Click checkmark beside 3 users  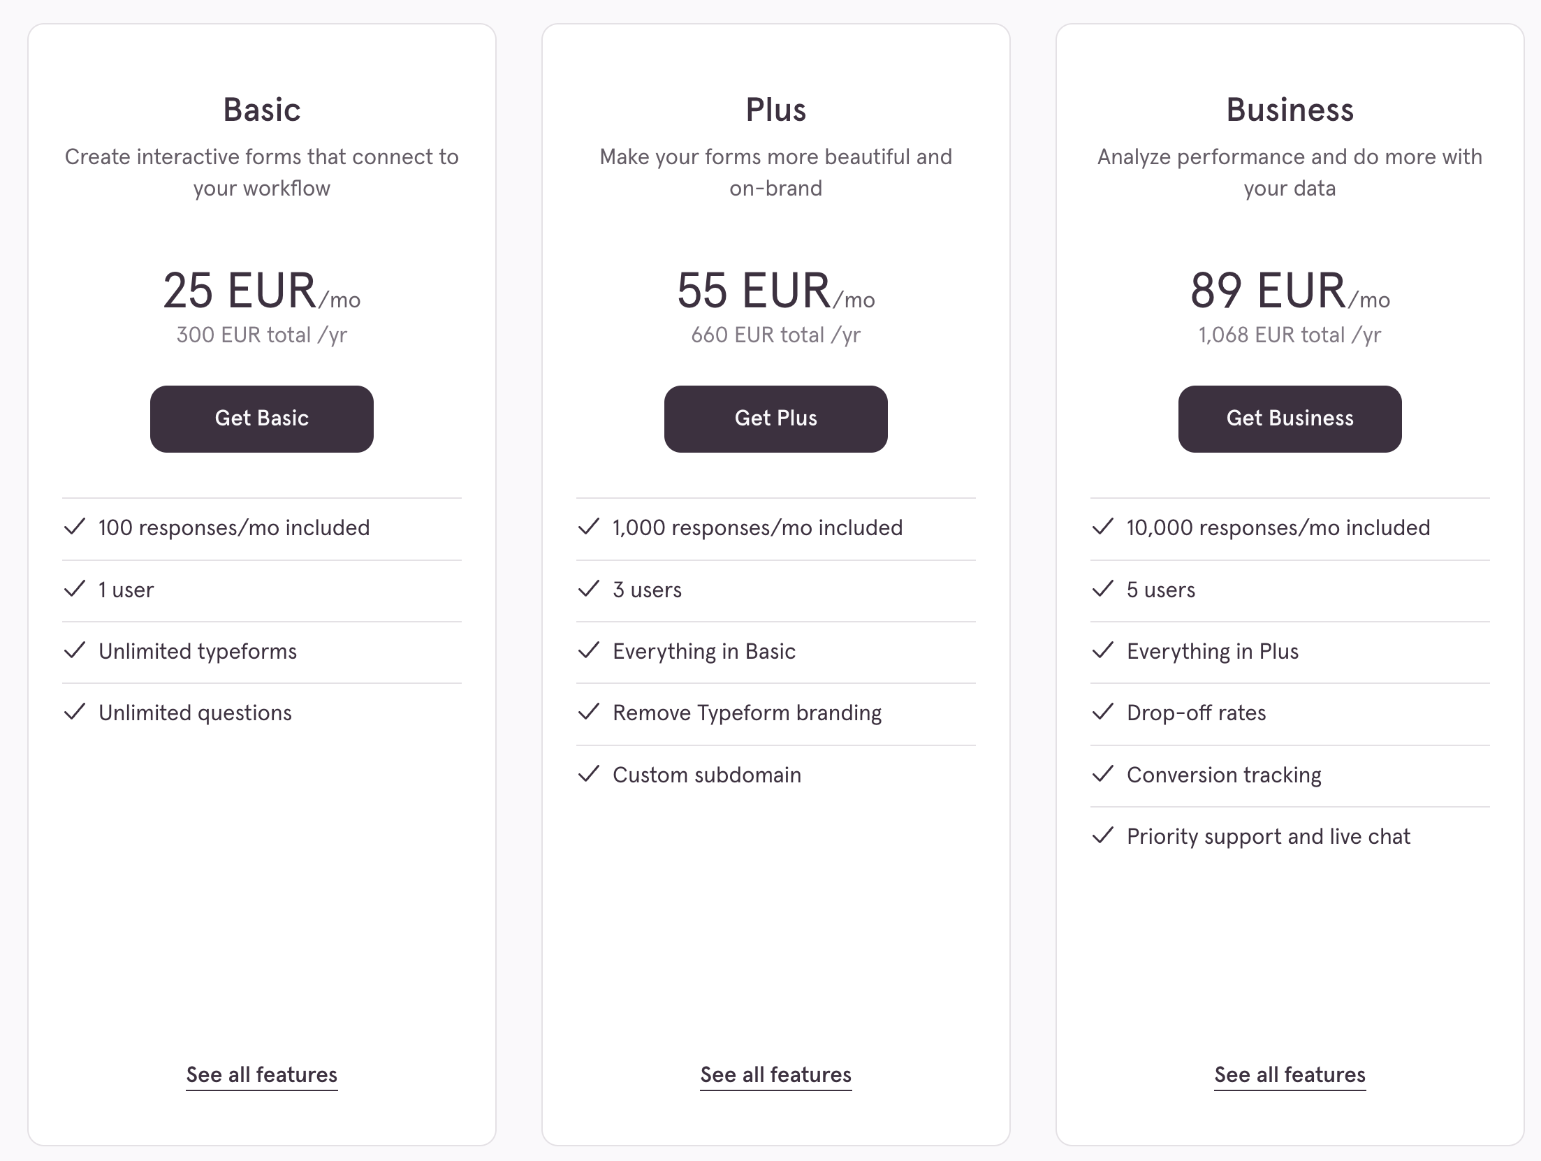[589, 589]
